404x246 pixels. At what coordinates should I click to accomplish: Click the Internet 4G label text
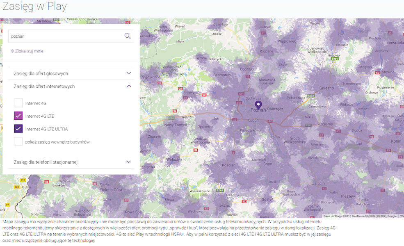pyautogui.click(x=36, y=103)
